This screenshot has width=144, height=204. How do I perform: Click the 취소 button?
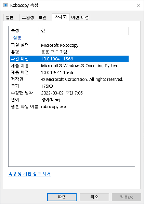(x=94, y=197)
